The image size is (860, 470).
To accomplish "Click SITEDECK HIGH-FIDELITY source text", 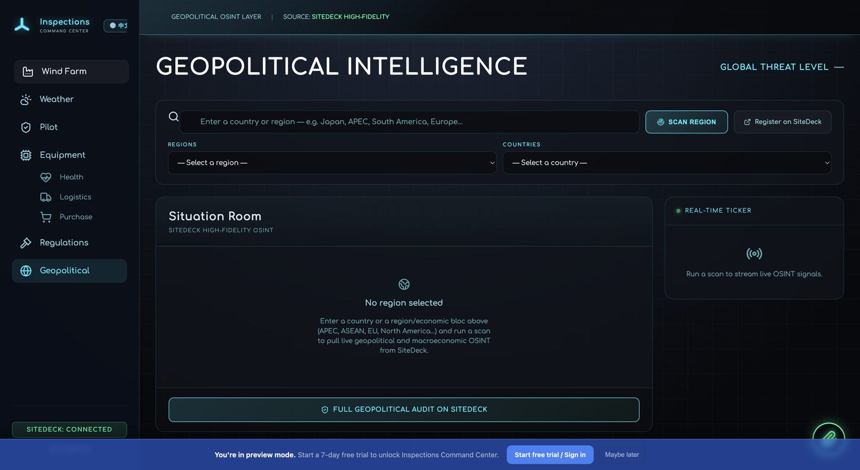I will pos(350,17).
